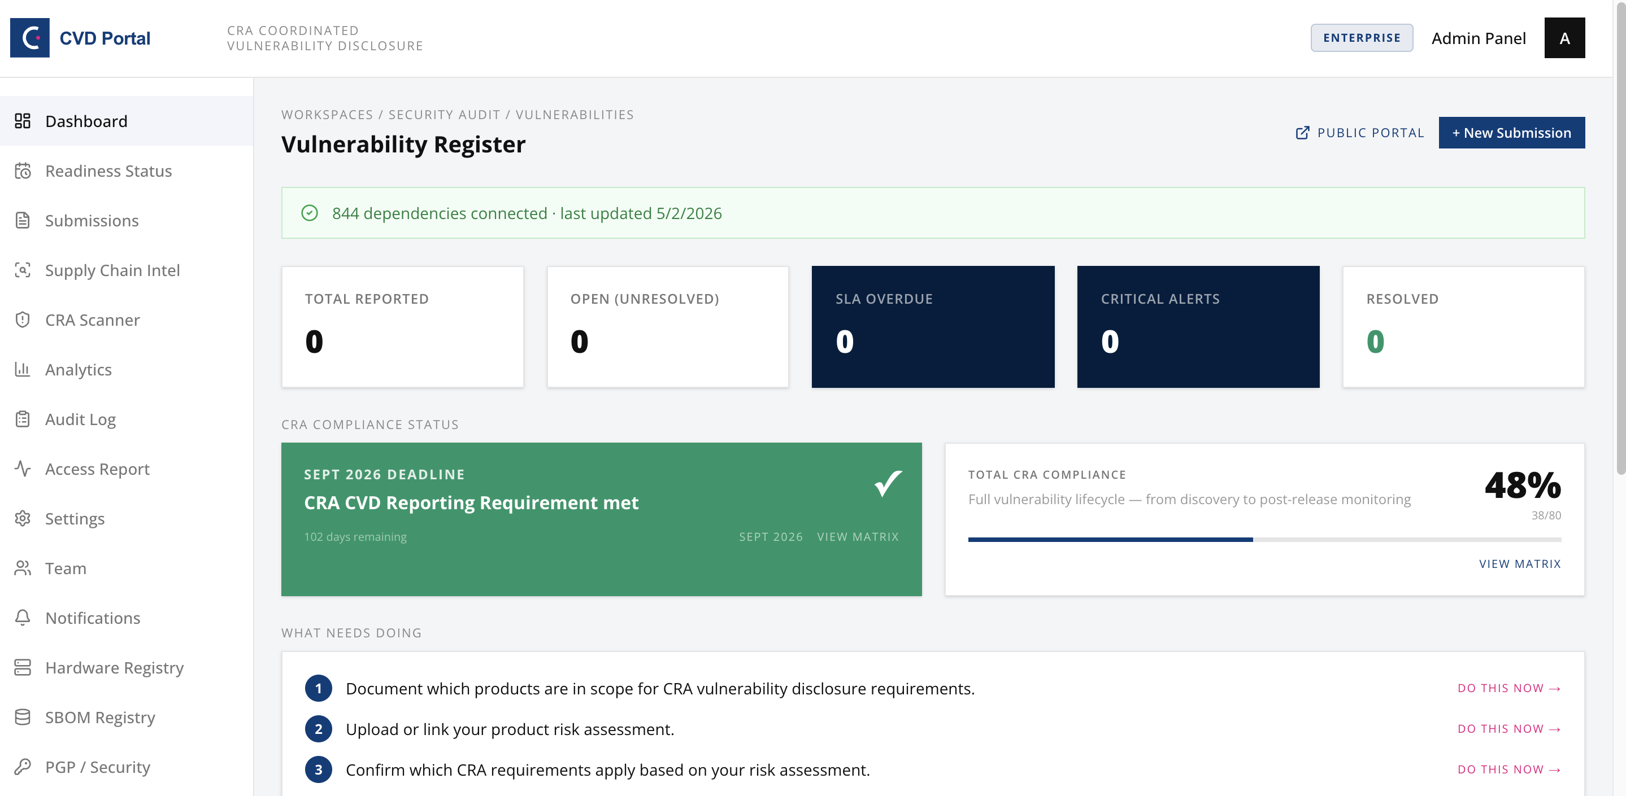Click step number 1 circle badge

[x=319, y=688]
